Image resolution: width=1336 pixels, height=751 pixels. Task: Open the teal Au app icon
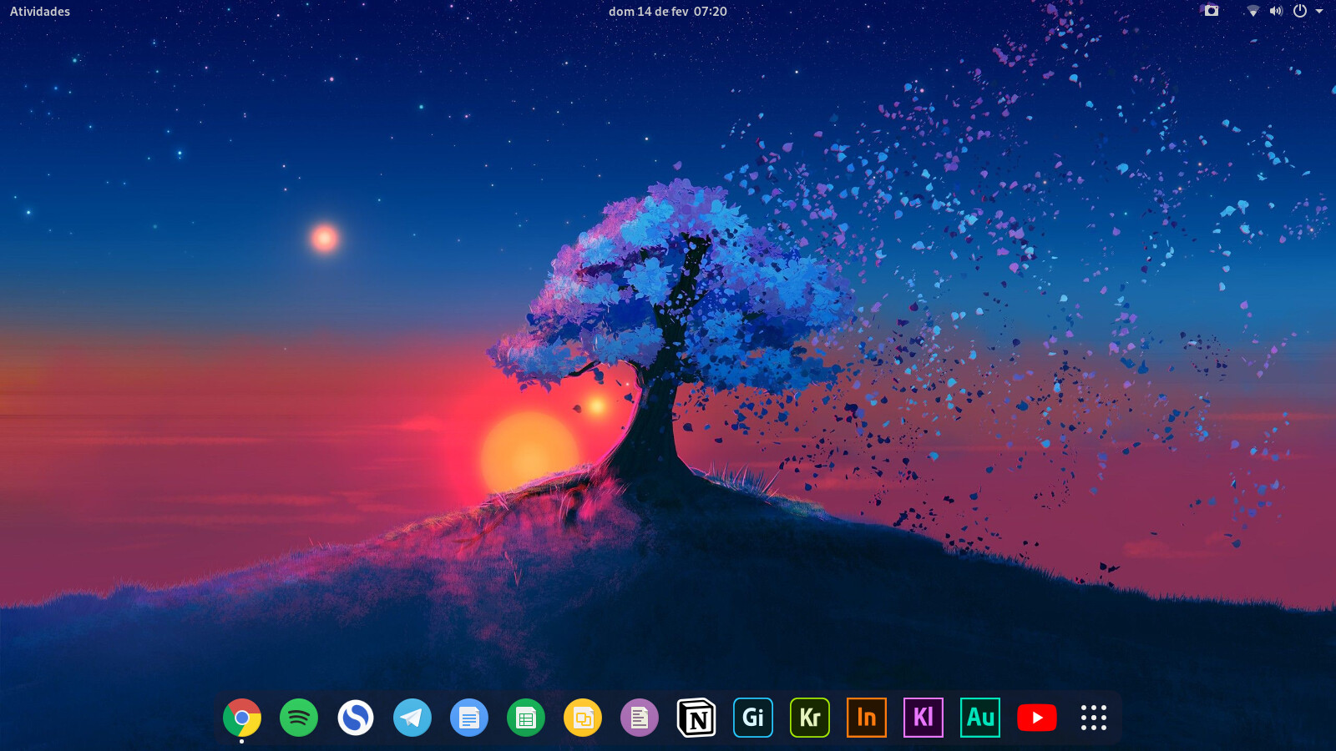[980, 718]
